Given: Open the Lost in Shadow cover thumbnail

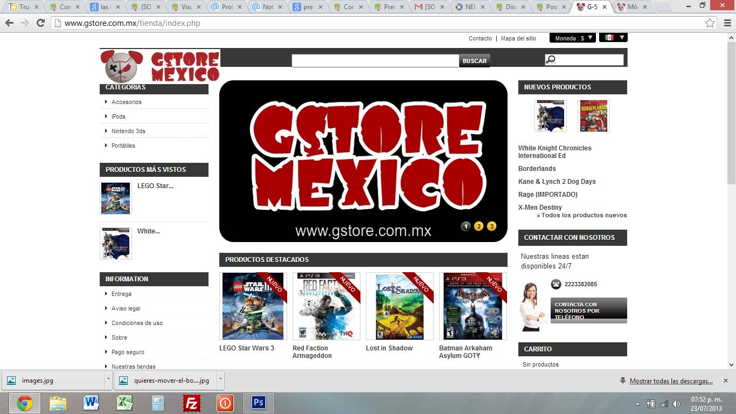Looking at the screenshot, I should (x=400, y=306).
